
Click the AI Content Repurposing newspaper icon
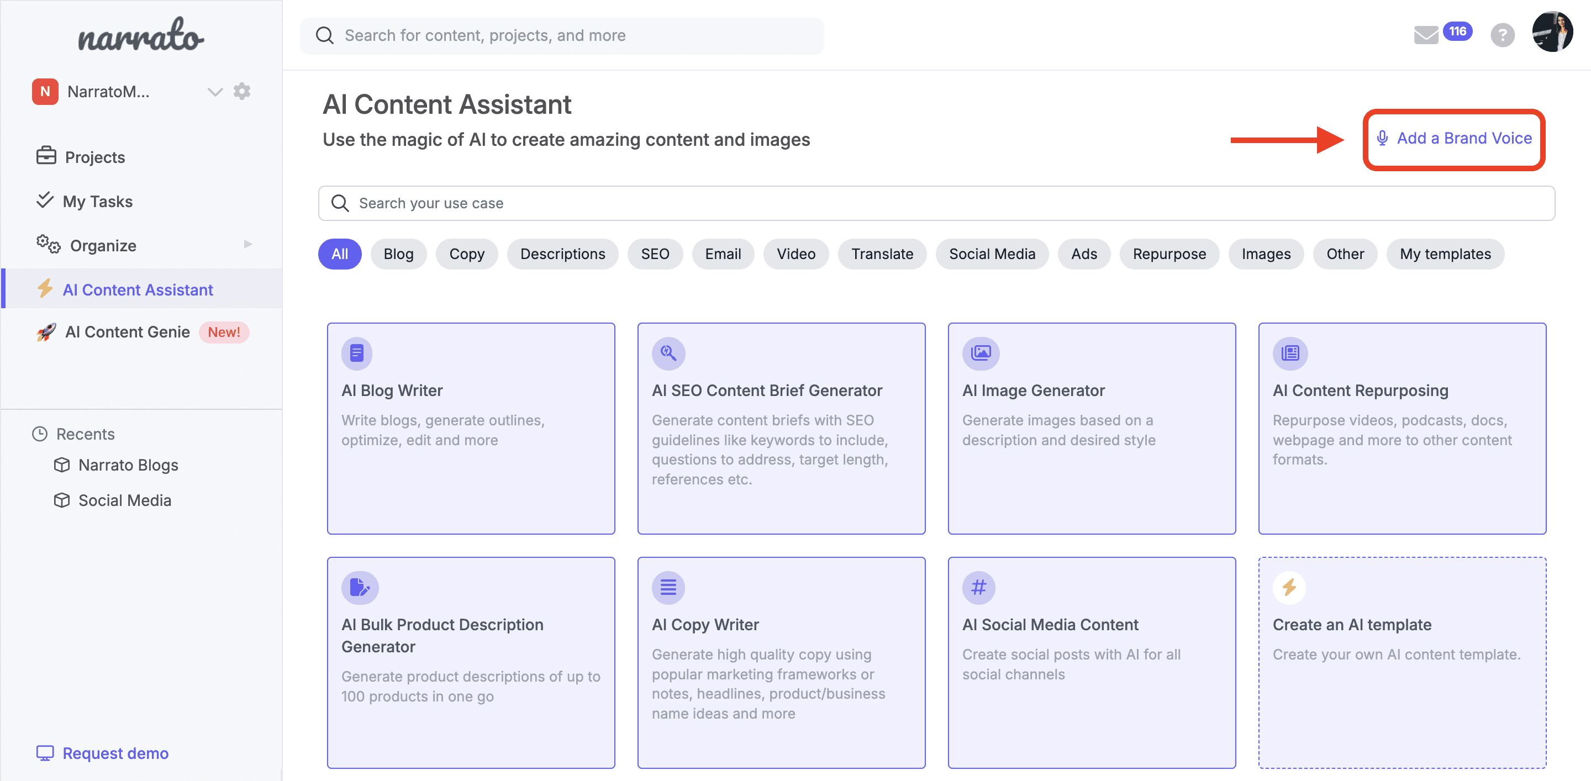1290,353
